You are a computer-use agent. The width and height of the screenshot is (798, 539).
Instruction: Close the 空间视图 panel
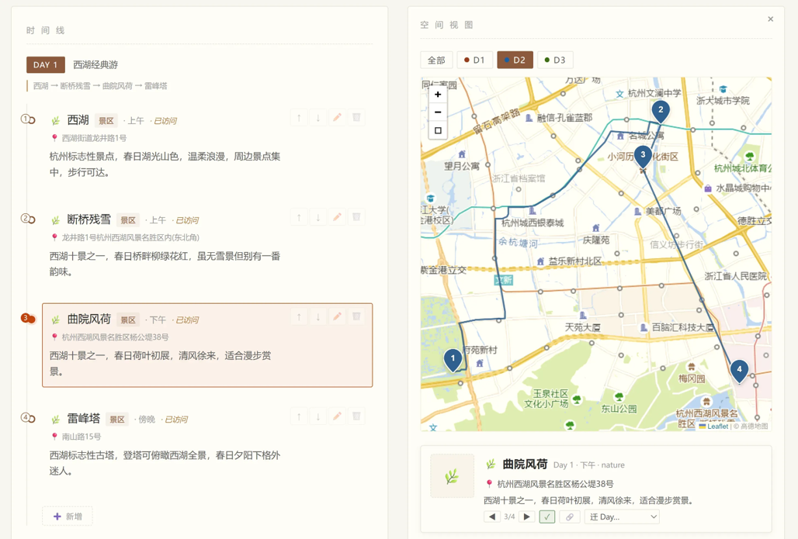point(771,19)
